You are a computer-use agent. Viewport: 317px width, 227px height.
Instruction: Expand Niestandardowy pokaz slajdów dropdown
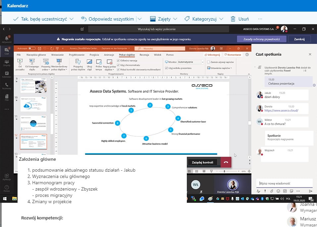(x=66, y=70)
